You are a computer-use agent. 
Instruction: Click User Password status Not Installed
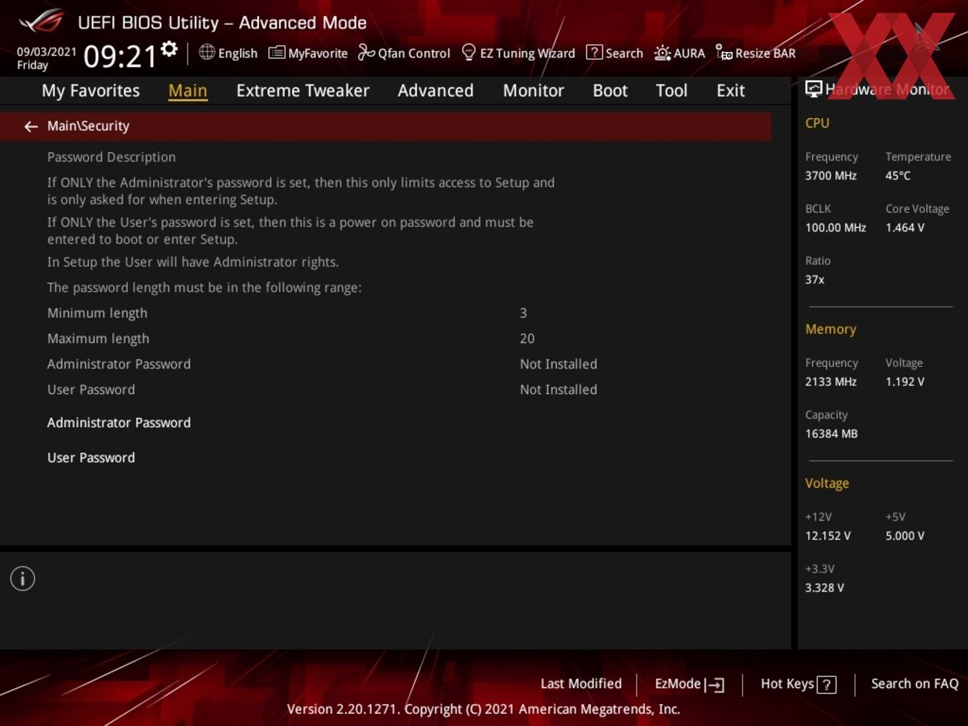tap(558, 390)
